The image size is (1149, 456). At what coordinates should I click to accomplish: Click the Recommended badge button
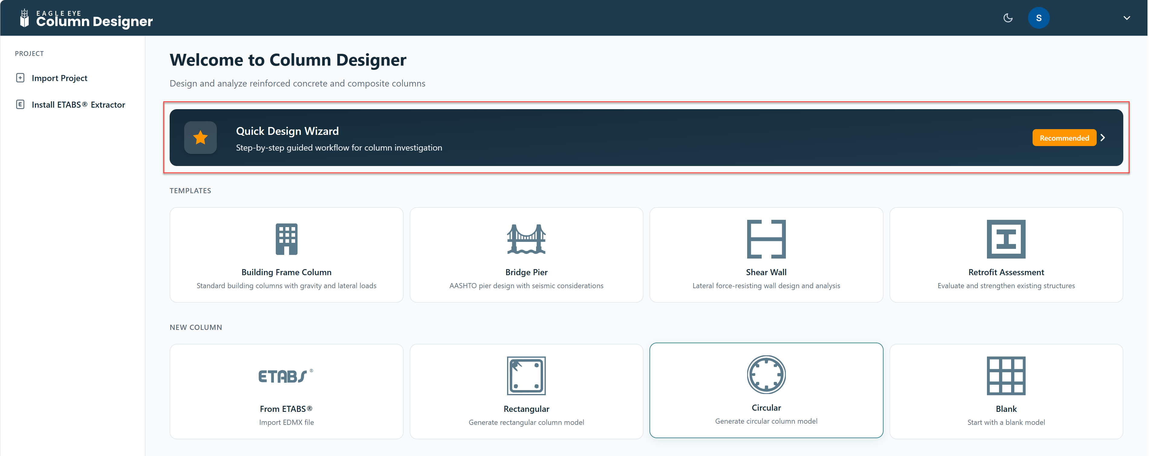[1064, 138]
